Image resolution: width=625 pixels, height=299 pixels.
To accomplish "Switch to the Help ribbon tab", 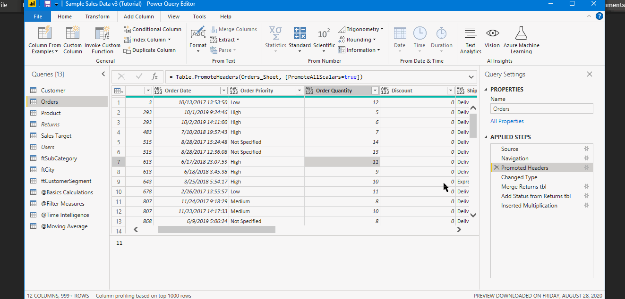I will (x=226, y=17).
